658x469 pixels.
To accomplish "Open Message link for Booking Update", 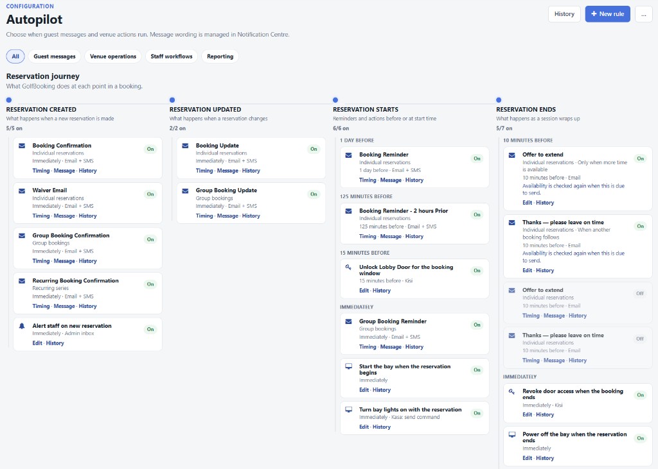I will coord(227,171).
